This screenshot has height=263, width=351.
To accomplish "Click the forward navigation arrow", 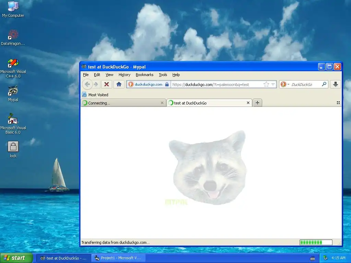I will (x=96, y=84).
